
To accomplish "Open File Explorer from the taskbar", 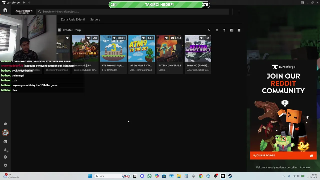I will point(179,176).
